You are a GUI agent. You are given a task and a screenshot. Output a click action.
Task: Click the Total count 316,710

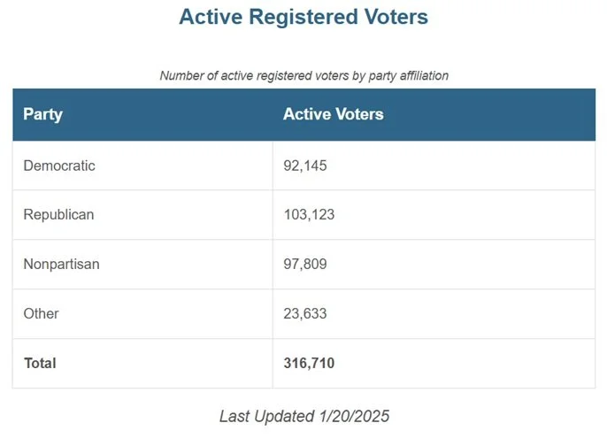[x=309, y=363]
